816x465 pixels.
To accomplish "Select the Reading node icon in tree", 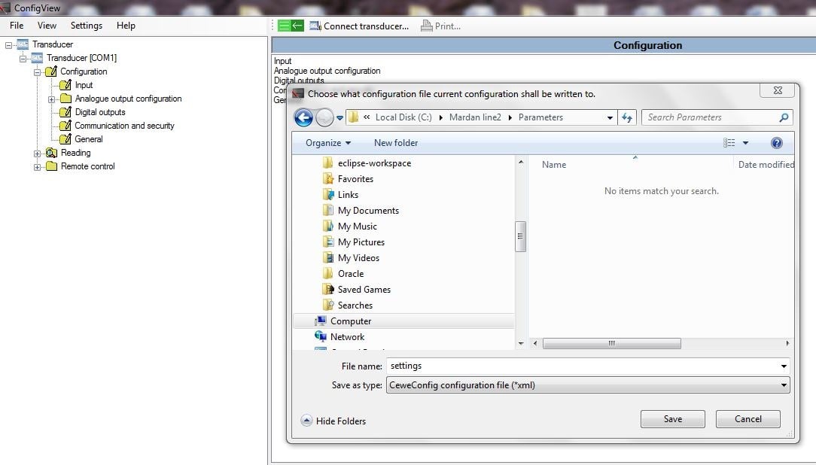I will point(51,153).
